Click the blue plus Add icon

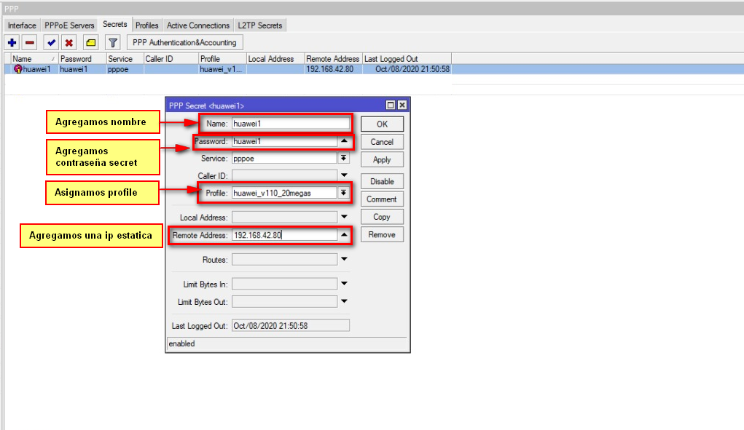(x=12, y=43)
